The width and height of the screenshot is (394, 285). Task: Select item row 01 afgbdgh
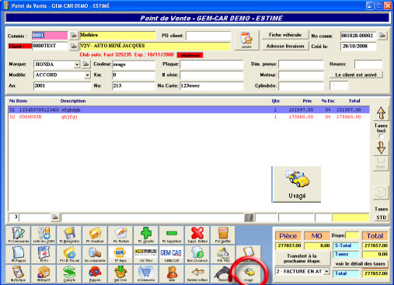[189, 109]
